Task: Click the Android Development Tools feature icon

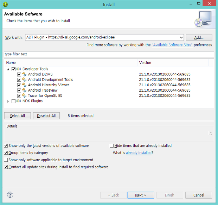Action: pyautogui.click(x=24, y=80)
